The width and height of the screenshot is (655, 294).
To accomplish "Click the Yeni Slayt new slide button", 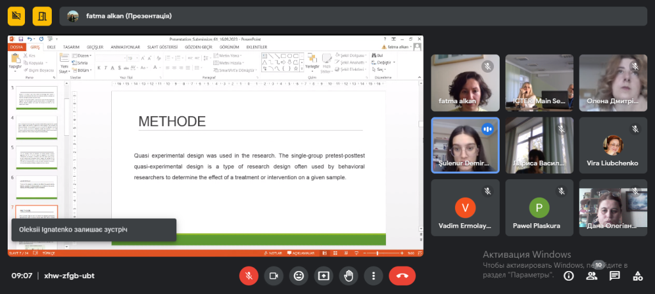I will click(x=64, y=62).
